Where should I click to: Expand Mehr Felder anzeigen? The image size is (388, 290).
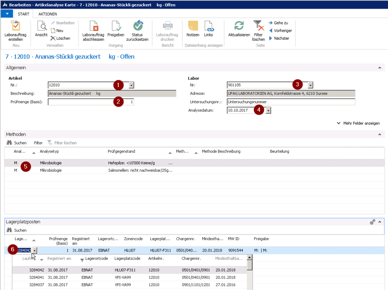358,123
